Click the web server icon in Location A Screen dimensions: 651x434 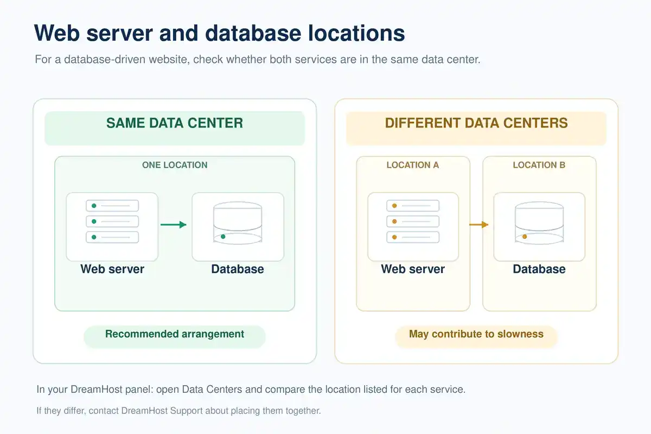(413, 221)
